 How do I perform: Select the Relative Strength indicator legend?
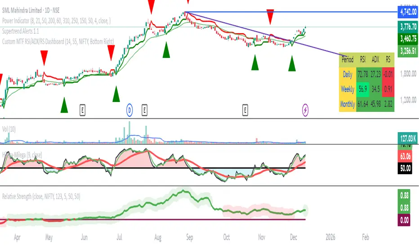pyautogui.click(x=41, y=197)
